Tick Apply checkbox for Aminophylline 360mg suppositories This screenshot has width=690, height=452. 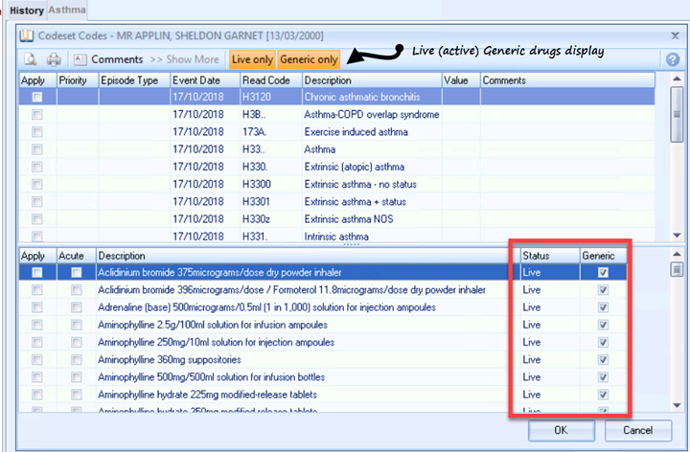(37, 359)
